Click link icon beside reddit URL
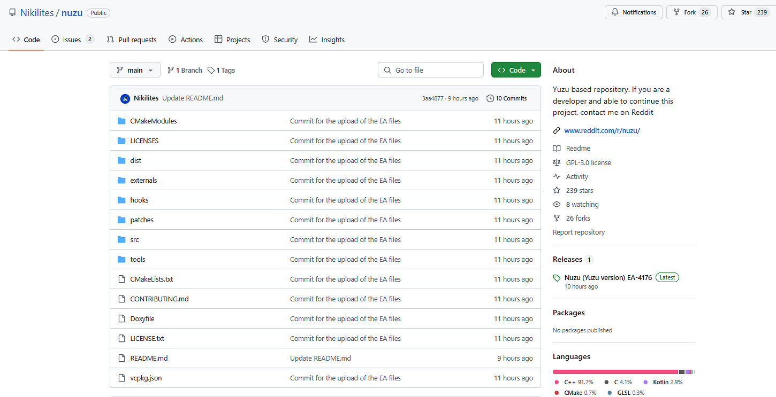Screen dimensions: 776x397 (x=557, y=131)
